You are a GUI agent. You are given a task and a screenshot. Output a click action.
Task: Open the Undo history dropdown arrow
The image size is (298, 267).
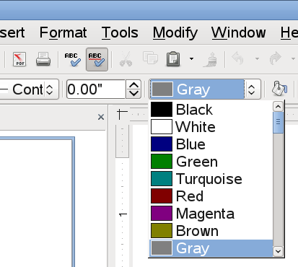pyautogui.click(x=257, y=58)
